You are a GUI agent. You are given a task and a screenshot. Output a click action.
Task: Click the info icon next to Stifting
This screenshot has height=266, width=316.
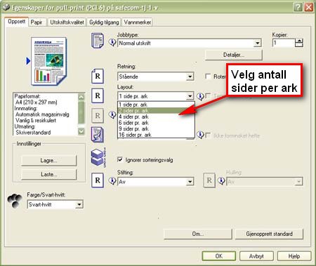click(x=112, y=181)
